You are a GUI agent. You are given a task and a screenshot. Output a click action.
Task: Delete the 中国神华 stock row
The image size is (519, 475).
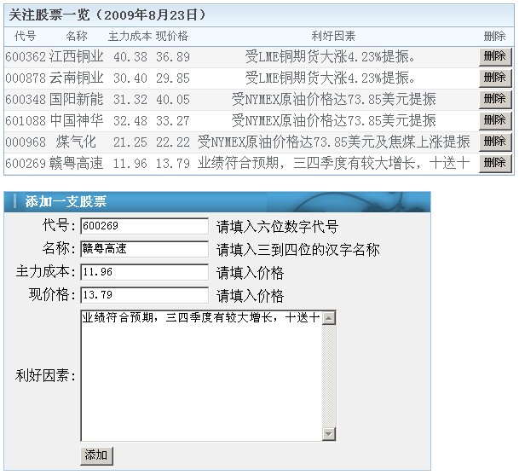tap(495, 120)
